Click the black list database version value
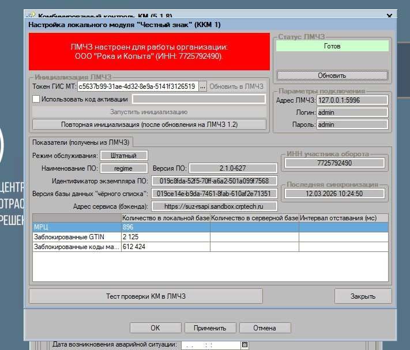The height and width of the screenshot is (350, 410). coord(215,194)
